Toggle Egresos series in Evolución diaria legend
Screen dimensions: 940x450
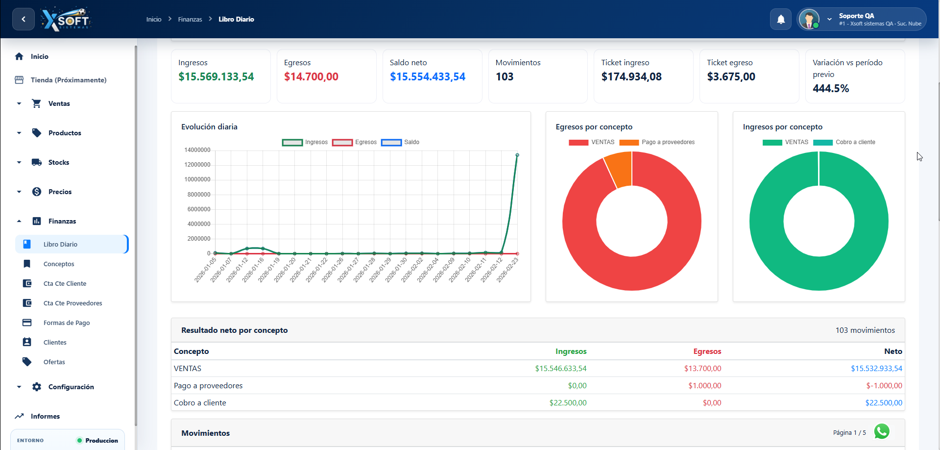(x=355, y=142)
